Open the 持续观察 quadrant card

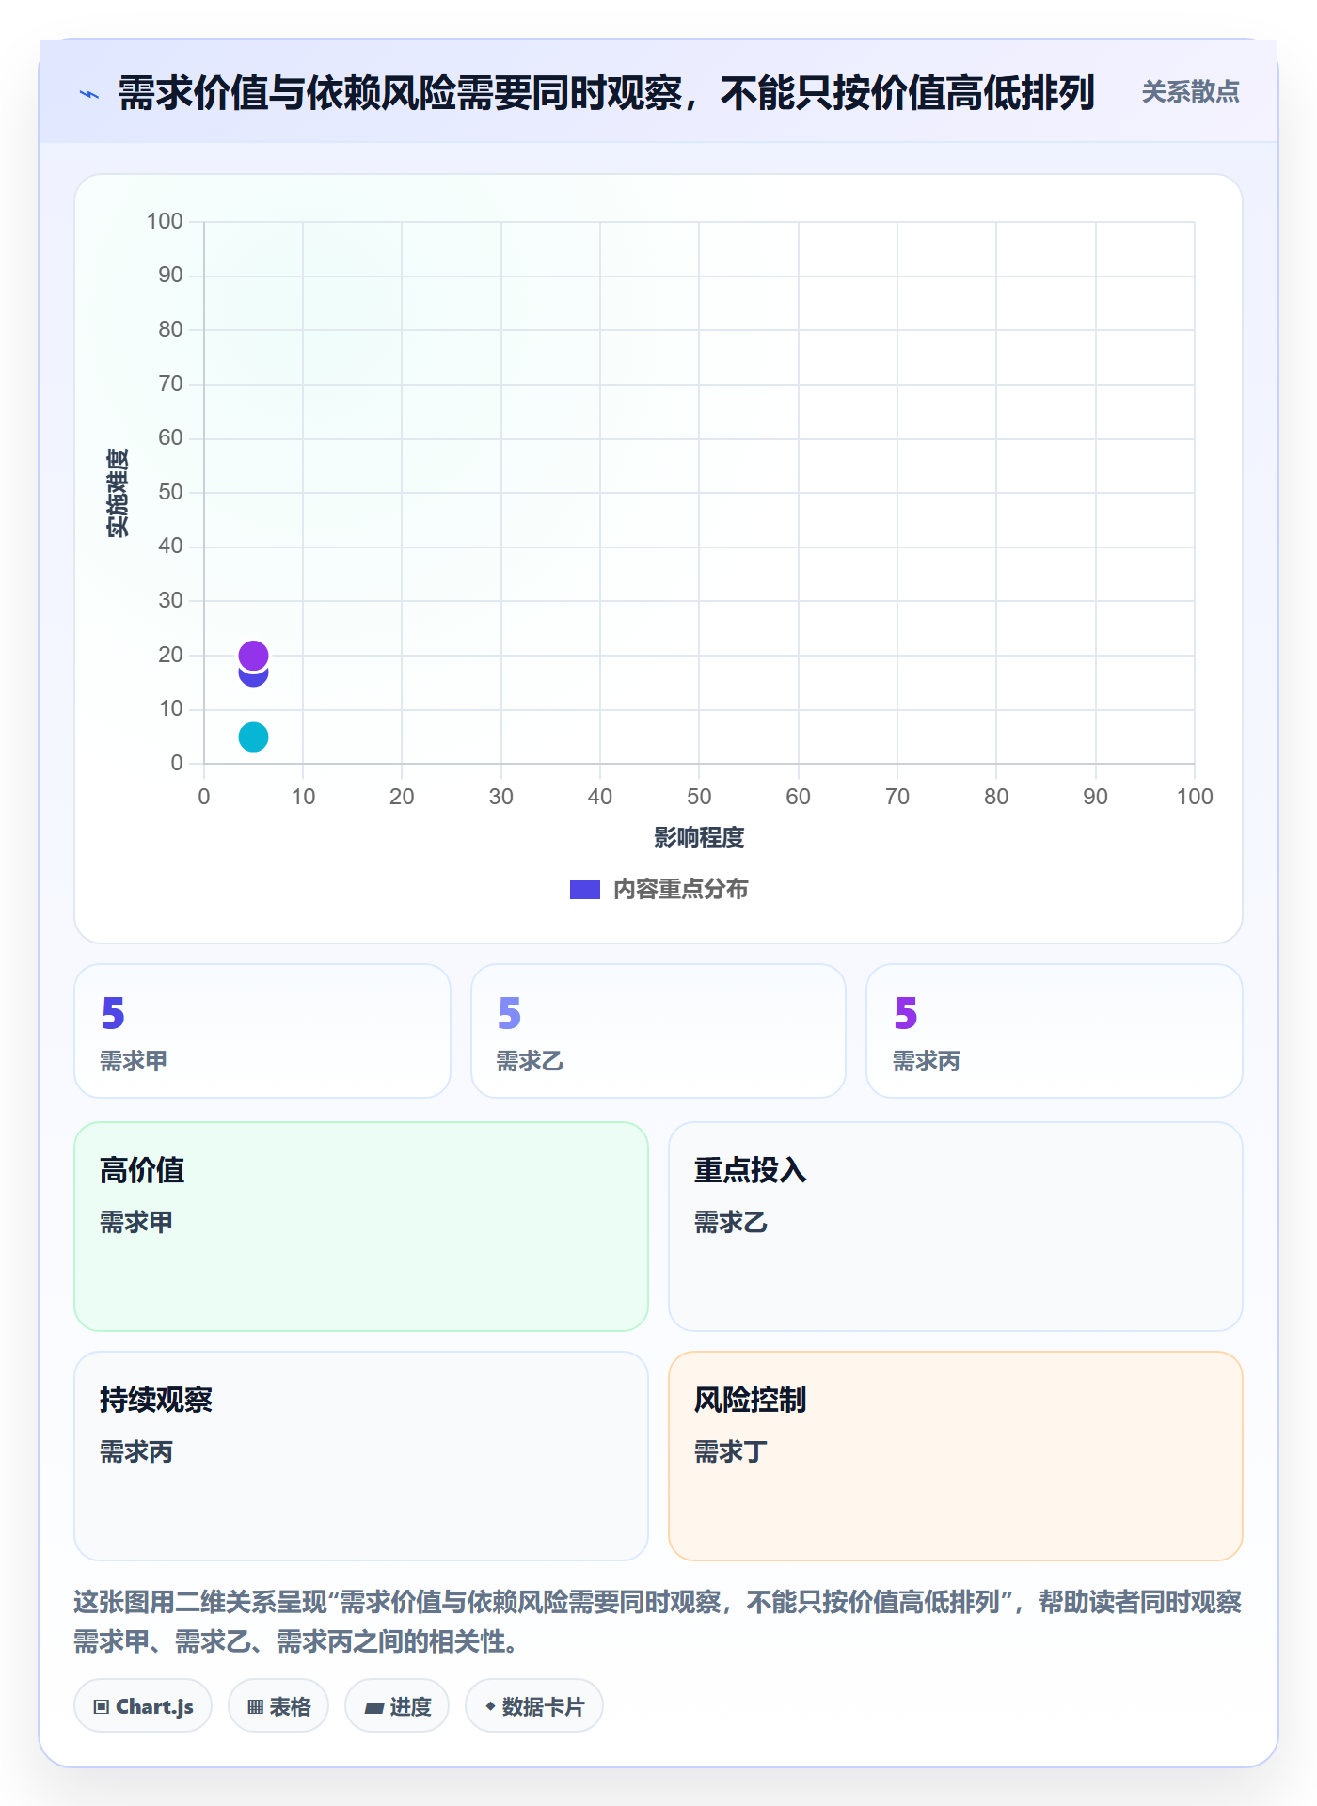coord(361,1456)
